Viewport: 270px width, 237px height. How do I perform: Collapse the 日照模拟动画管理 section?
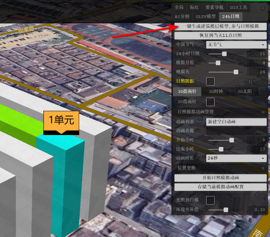[263, 112]
